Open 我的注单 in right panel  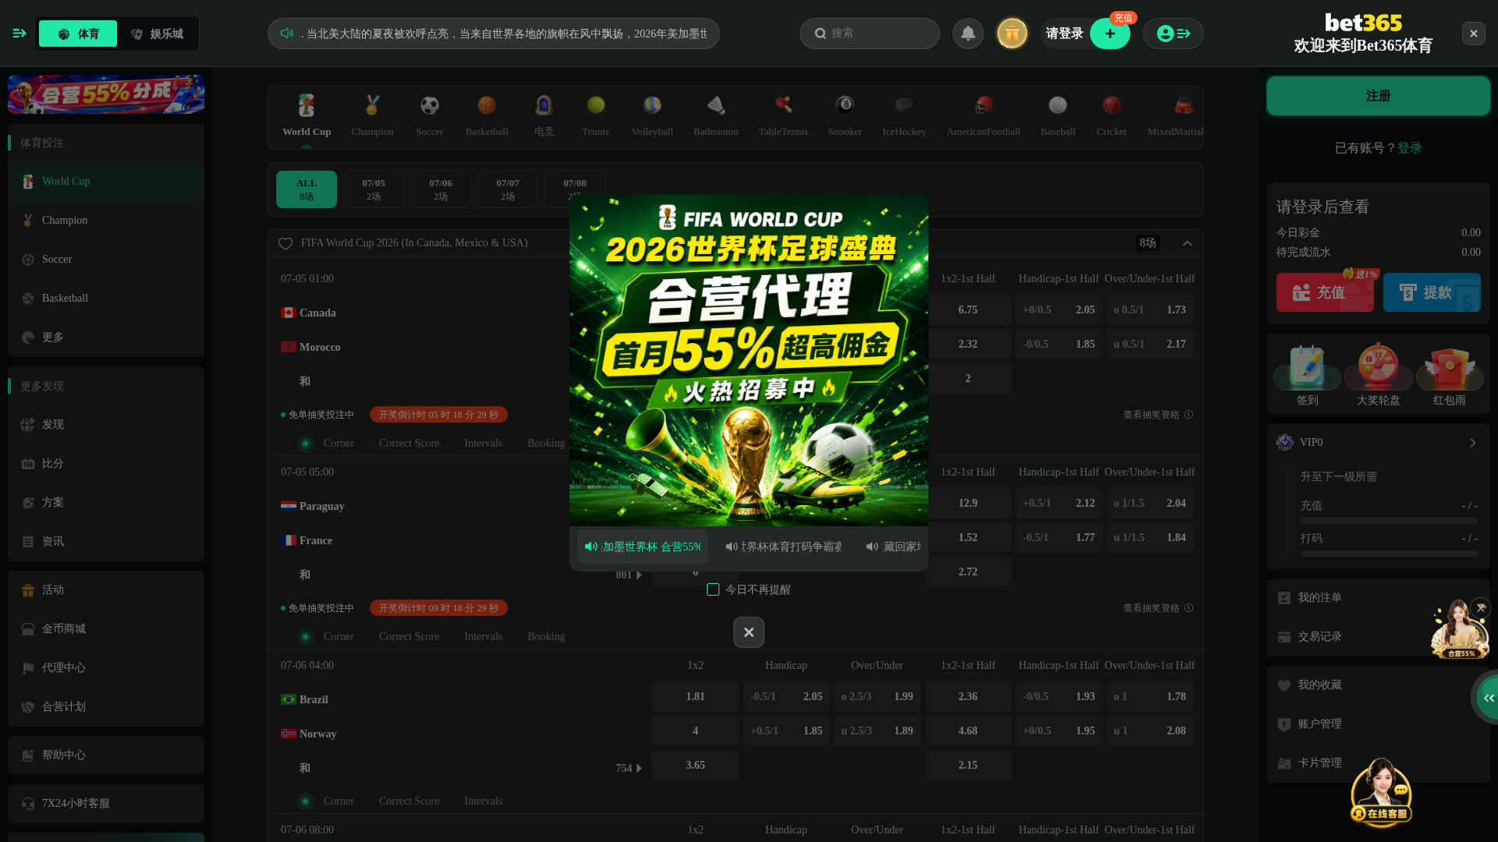tap(1378, 598)
